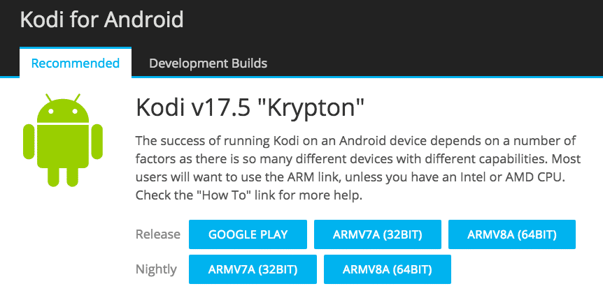Click the green Android robot logo
The width and height of the screenshot is (603, 307).
pyautogui.click(x=63, y=140)
